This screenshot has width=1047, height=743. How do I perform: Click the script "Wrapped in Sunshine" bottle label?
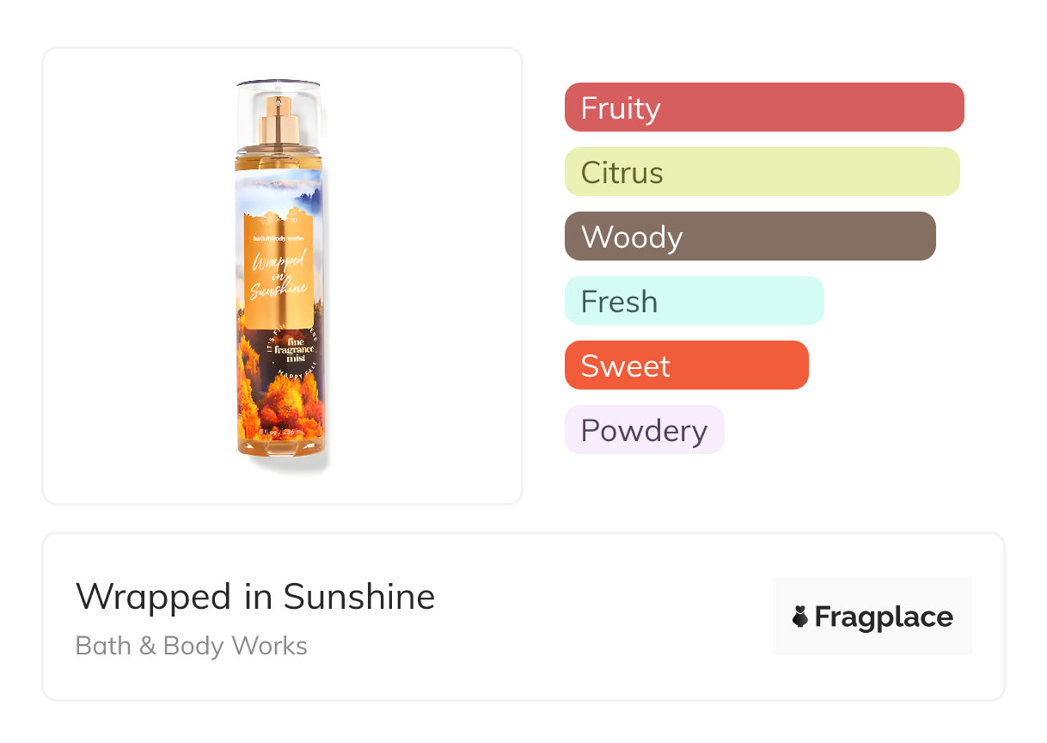pos(279,277)
